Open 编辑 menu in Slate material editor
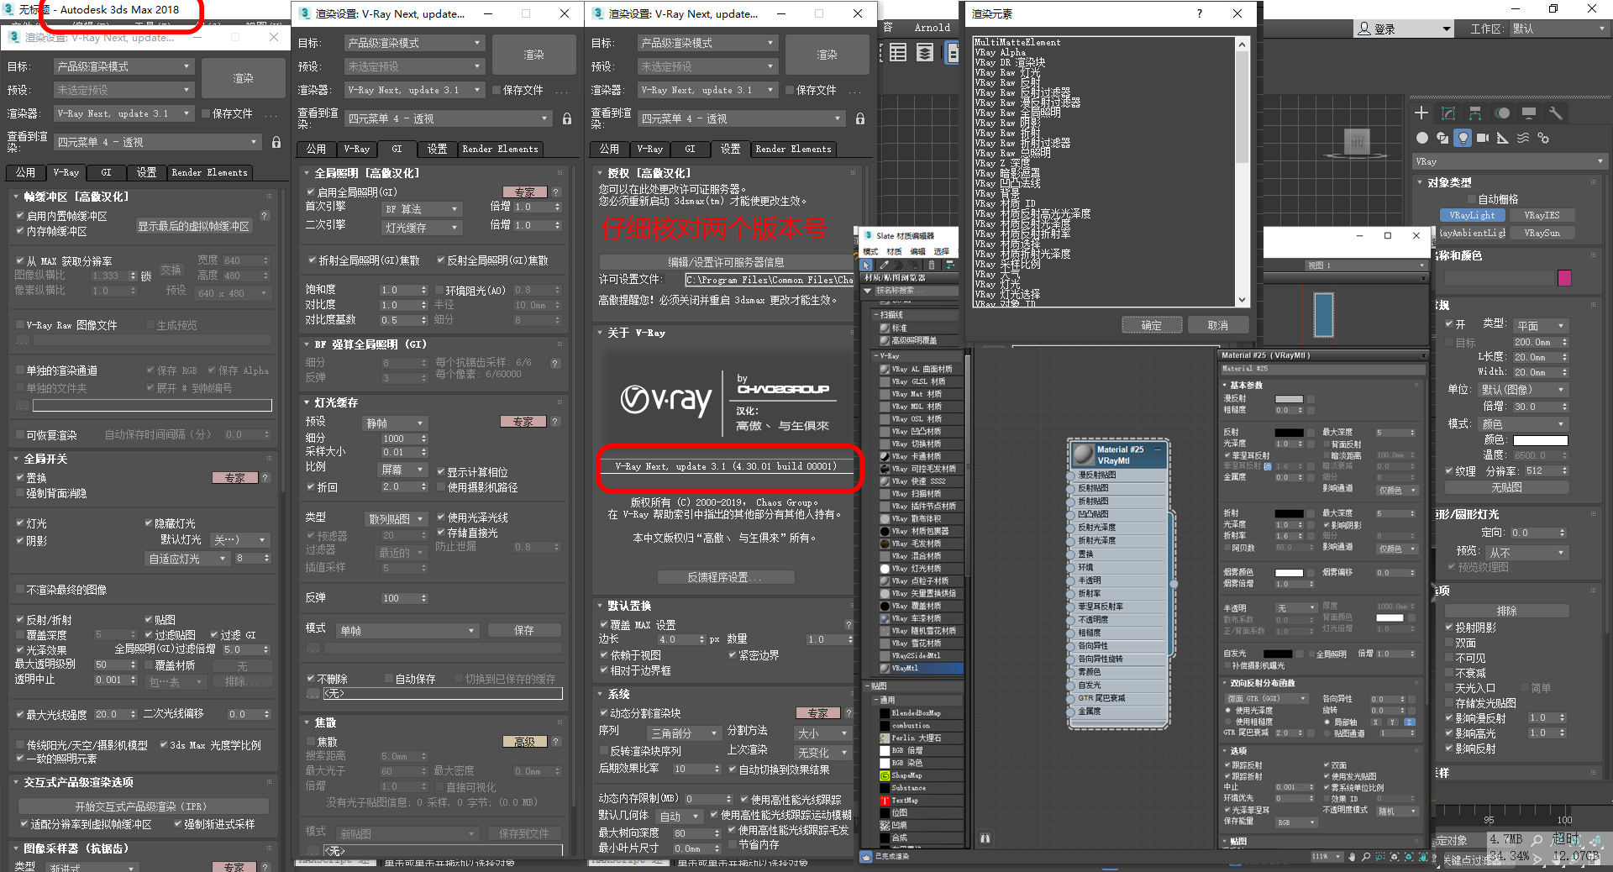This screenshot has width=1613, height=872. tap(917, 251)
